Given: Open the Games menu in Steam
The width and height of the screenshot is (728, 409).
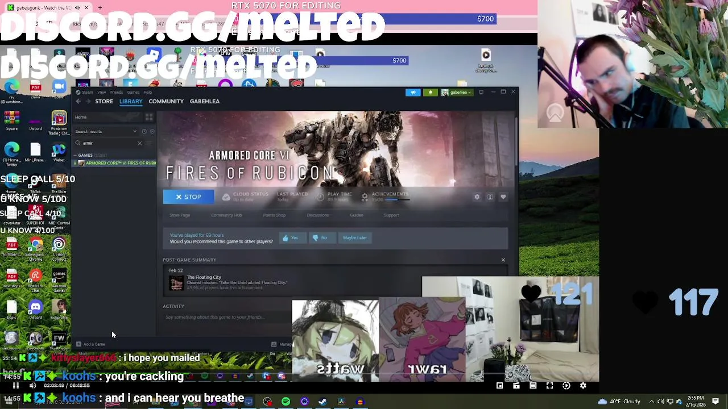Looking at the screenshot, I should (133, 92).
